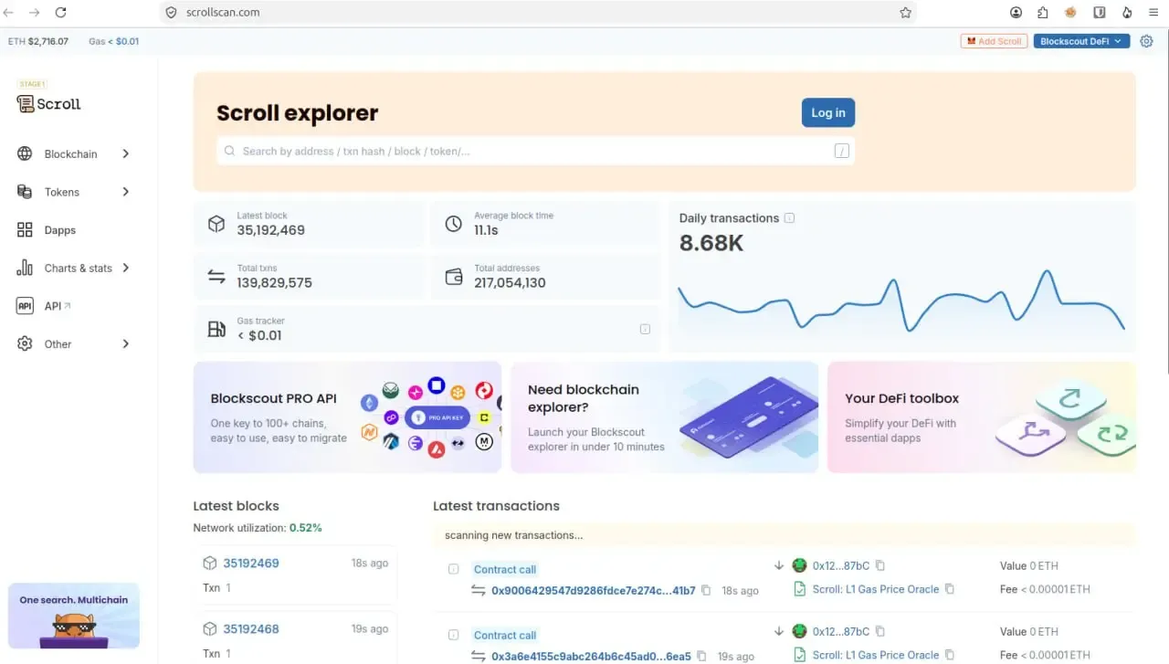Reload the page with refresh icon

pyautogui.click(x=61, y=13)
